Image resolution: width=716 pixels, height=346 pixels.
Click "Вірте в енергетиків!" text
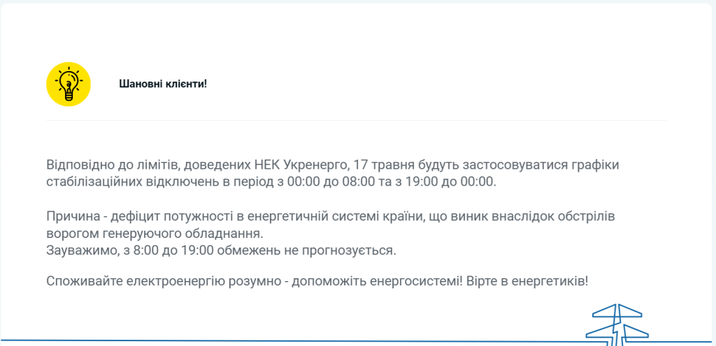[x=527, y=281]
